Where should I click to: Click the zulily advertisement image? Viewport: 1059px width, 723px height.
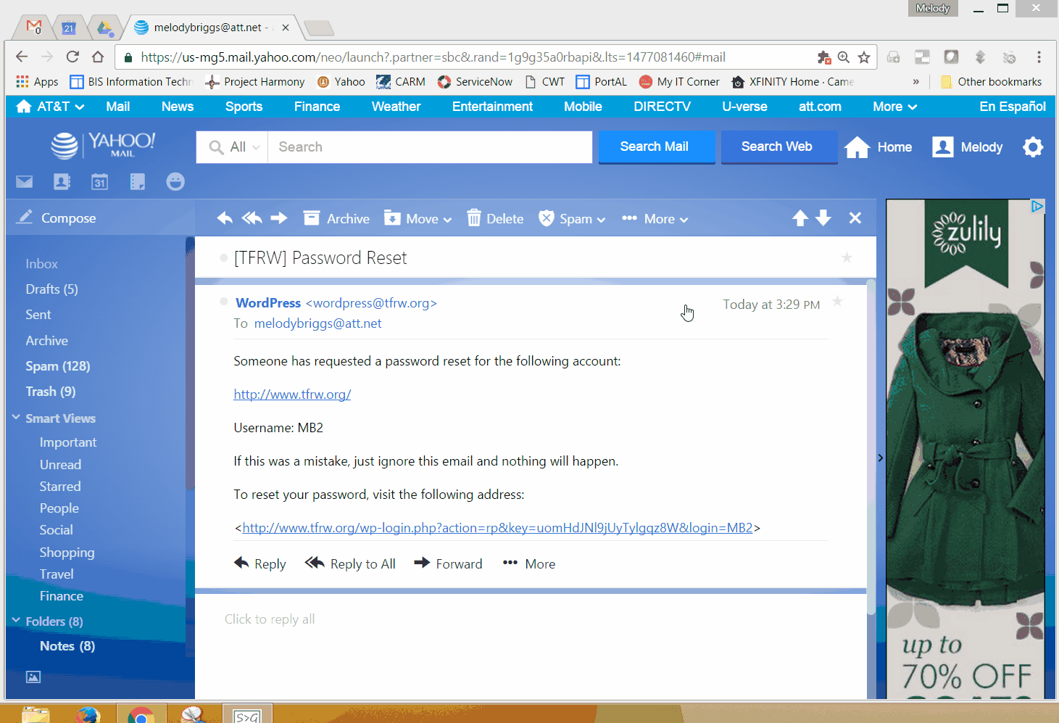[x=965, y=449]
